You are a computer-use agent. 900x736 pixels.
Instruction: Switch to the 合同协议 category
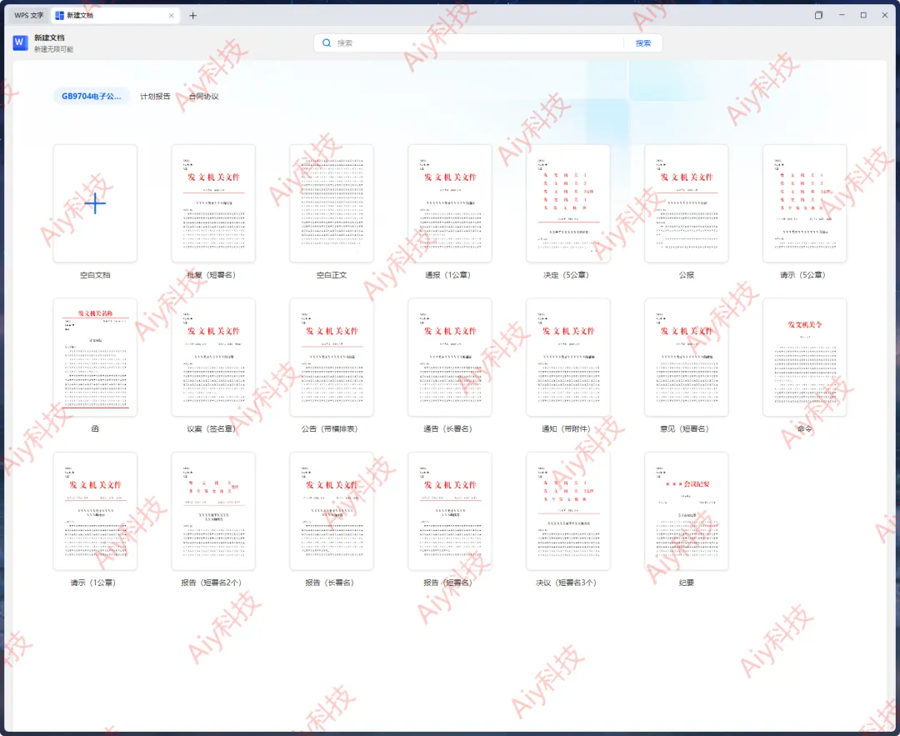pos(204,96)
